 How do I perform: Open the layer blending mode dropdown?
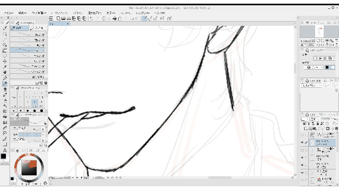tap(315, 119)
